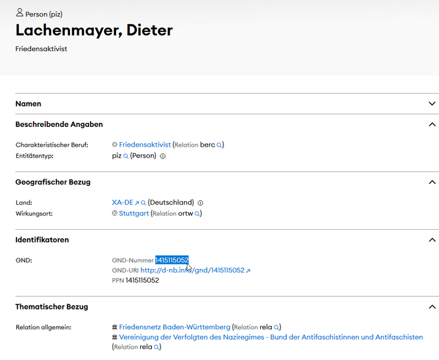Image resolution: width=439 pixels, height=360 pixels.
Task: Click search icon after Friedensnetz rela relation
Action: 276,327
